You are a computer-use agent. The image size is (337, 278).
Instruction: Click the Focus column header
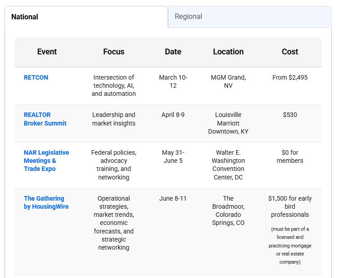pyautogui.click(x=114, y=52)
